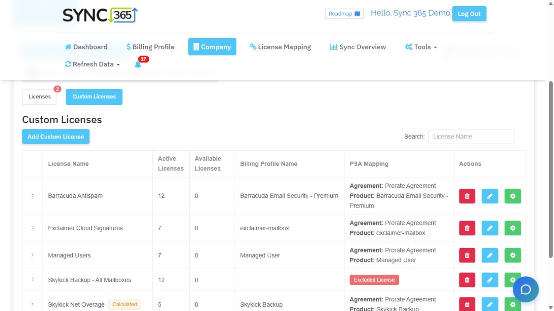Sort by Available Licenses column header
Screen dimensions: 554x311
click(x=212, y=164)
